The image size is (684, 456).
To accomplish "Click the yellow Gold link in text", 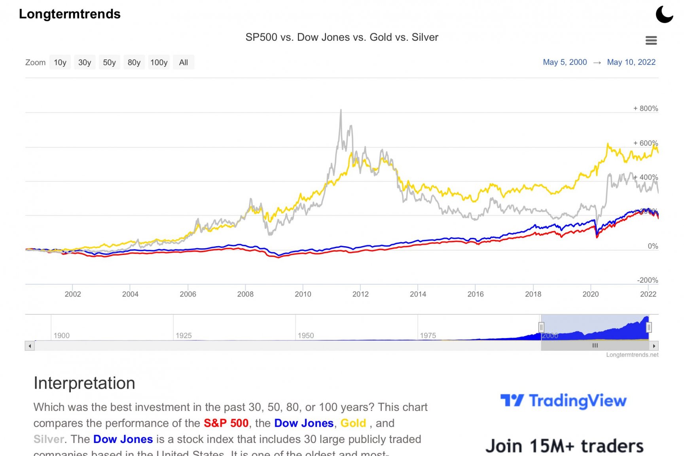I will point(353,423).
